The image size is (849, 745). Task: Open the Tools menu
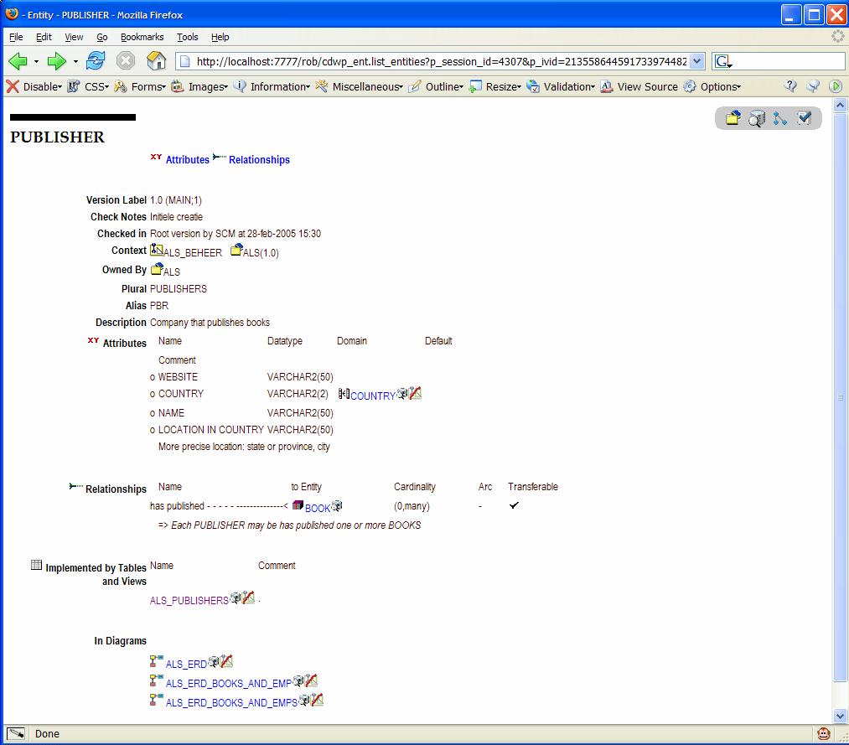click(x=187, y=37)
